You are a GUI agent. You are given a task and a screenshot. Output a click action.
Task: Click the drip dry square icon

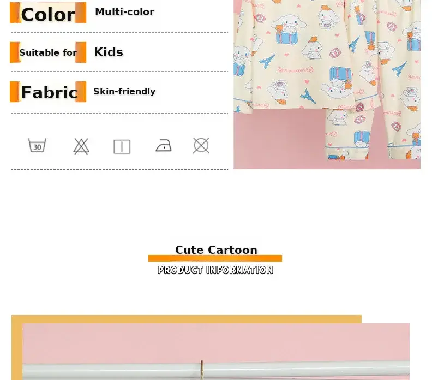122,146
